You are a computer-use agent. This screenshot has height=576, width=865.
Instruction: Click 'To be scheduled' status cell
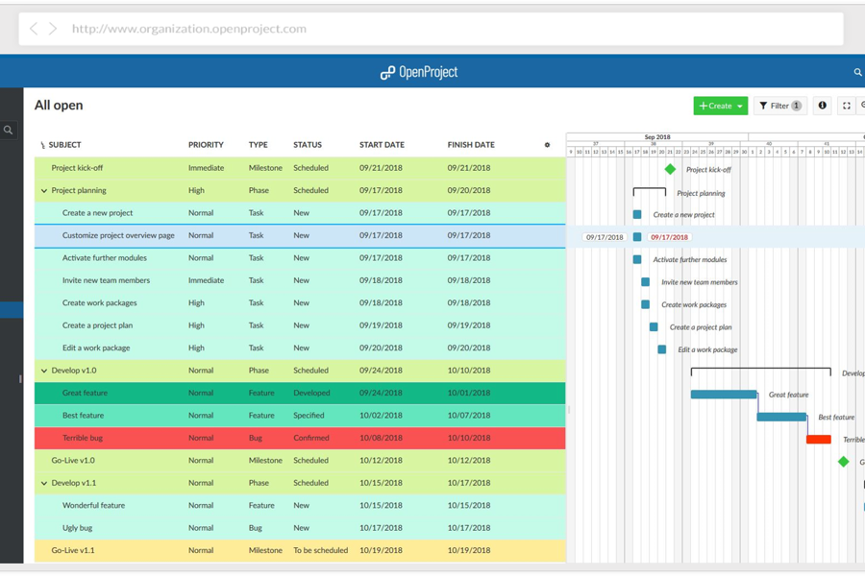coord(320,551)
